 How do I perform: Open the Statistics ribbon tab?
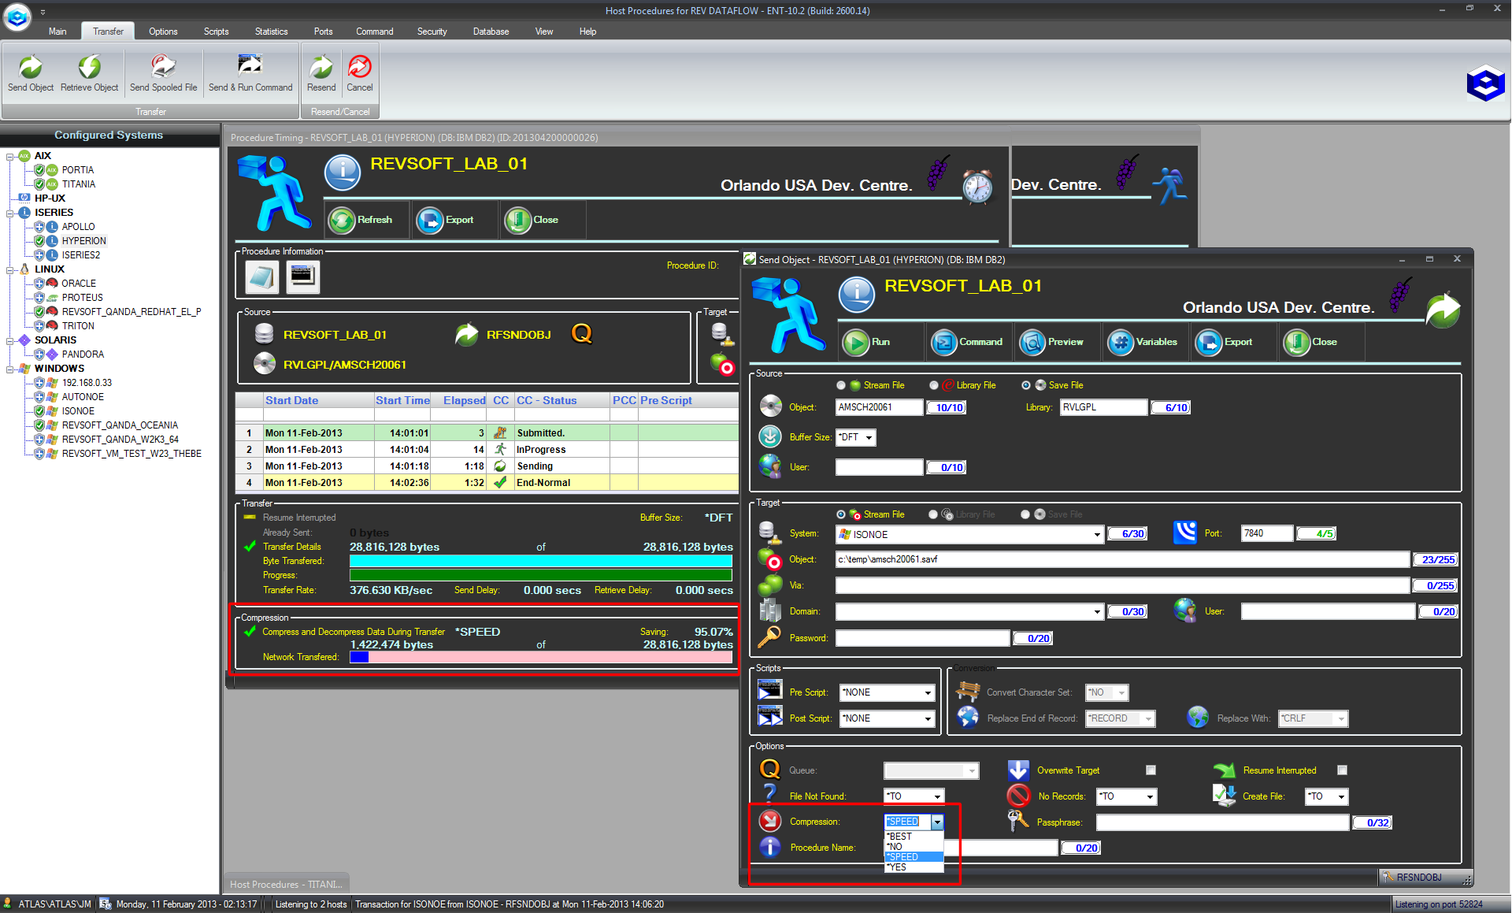271,32
